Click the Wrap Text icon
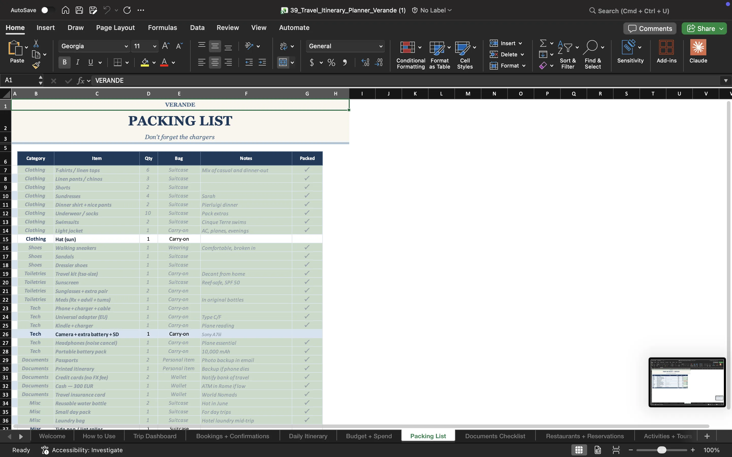Screen dimensions: 732x457 [283, 46]
